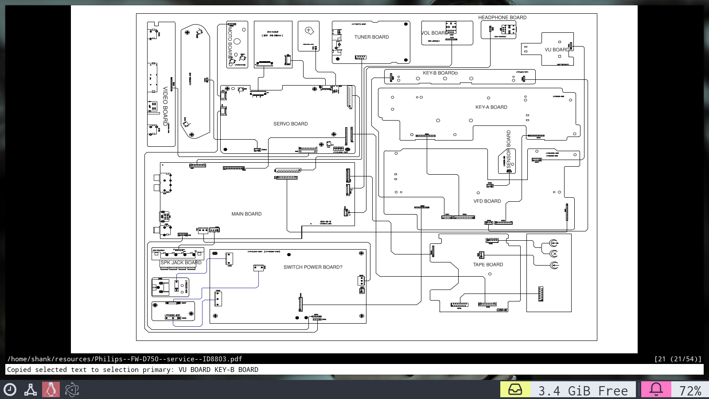
Task: Click the VOL BOARD label
Action: click(434, 33)
